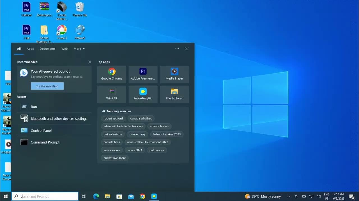Search ncaa softball tournament 2023

148,142
